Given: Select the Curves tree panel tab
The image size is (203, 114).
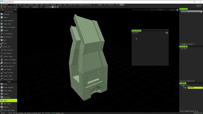Looking at the screenshot, I should tap(183, 47).
